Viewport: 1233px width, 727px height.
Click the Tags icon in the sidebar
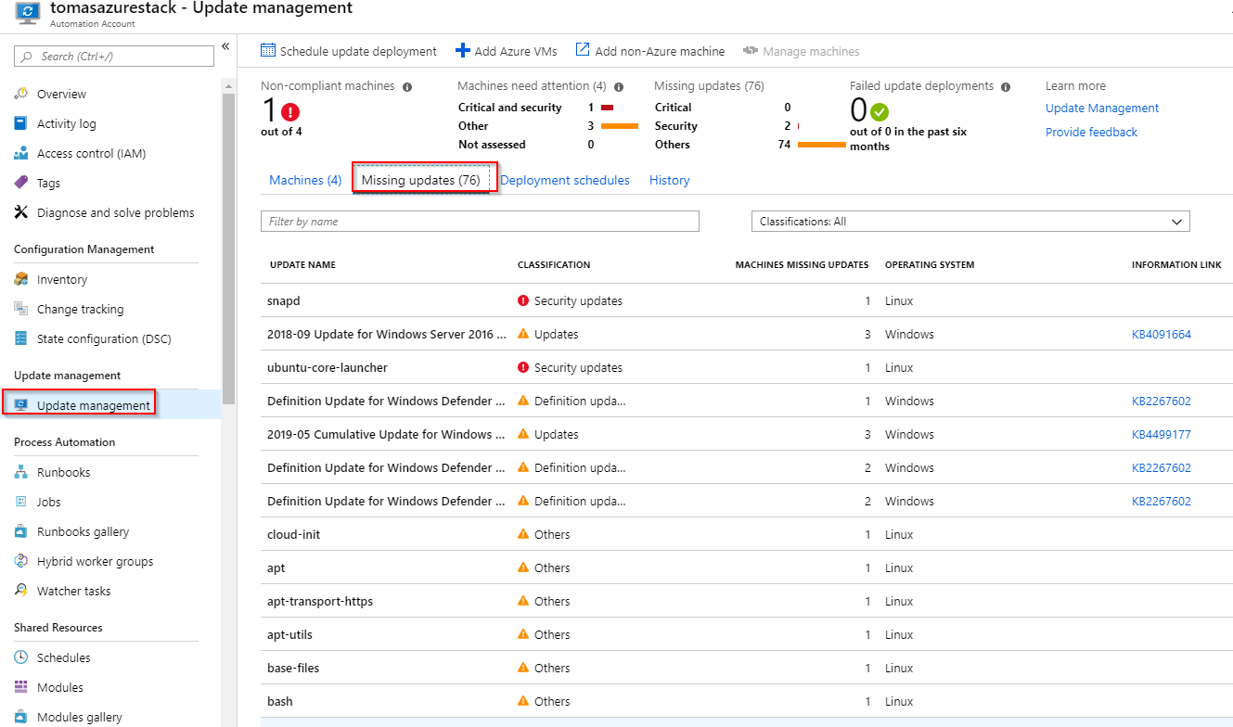[x=20, y=183]
